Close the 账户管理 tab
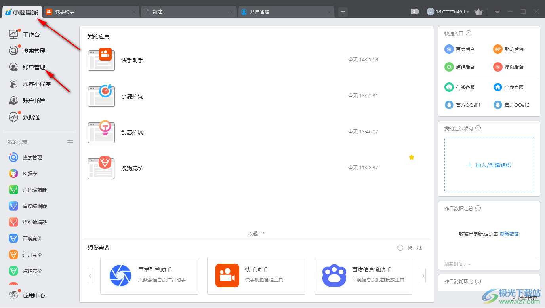 [x=329, y=12]
